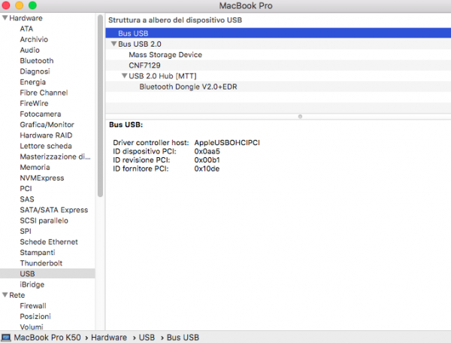Click the bold Bus USB: details heading

click(x=126, y=125)
